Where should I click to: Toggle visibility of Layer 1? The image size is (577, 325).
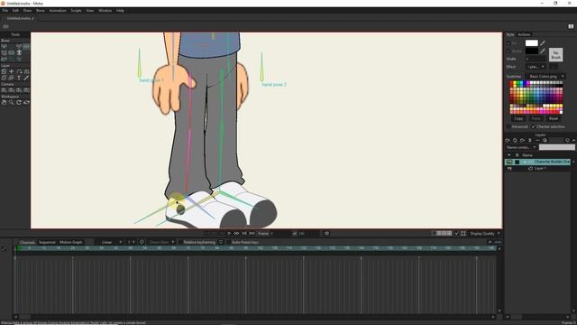coord(509,169)
